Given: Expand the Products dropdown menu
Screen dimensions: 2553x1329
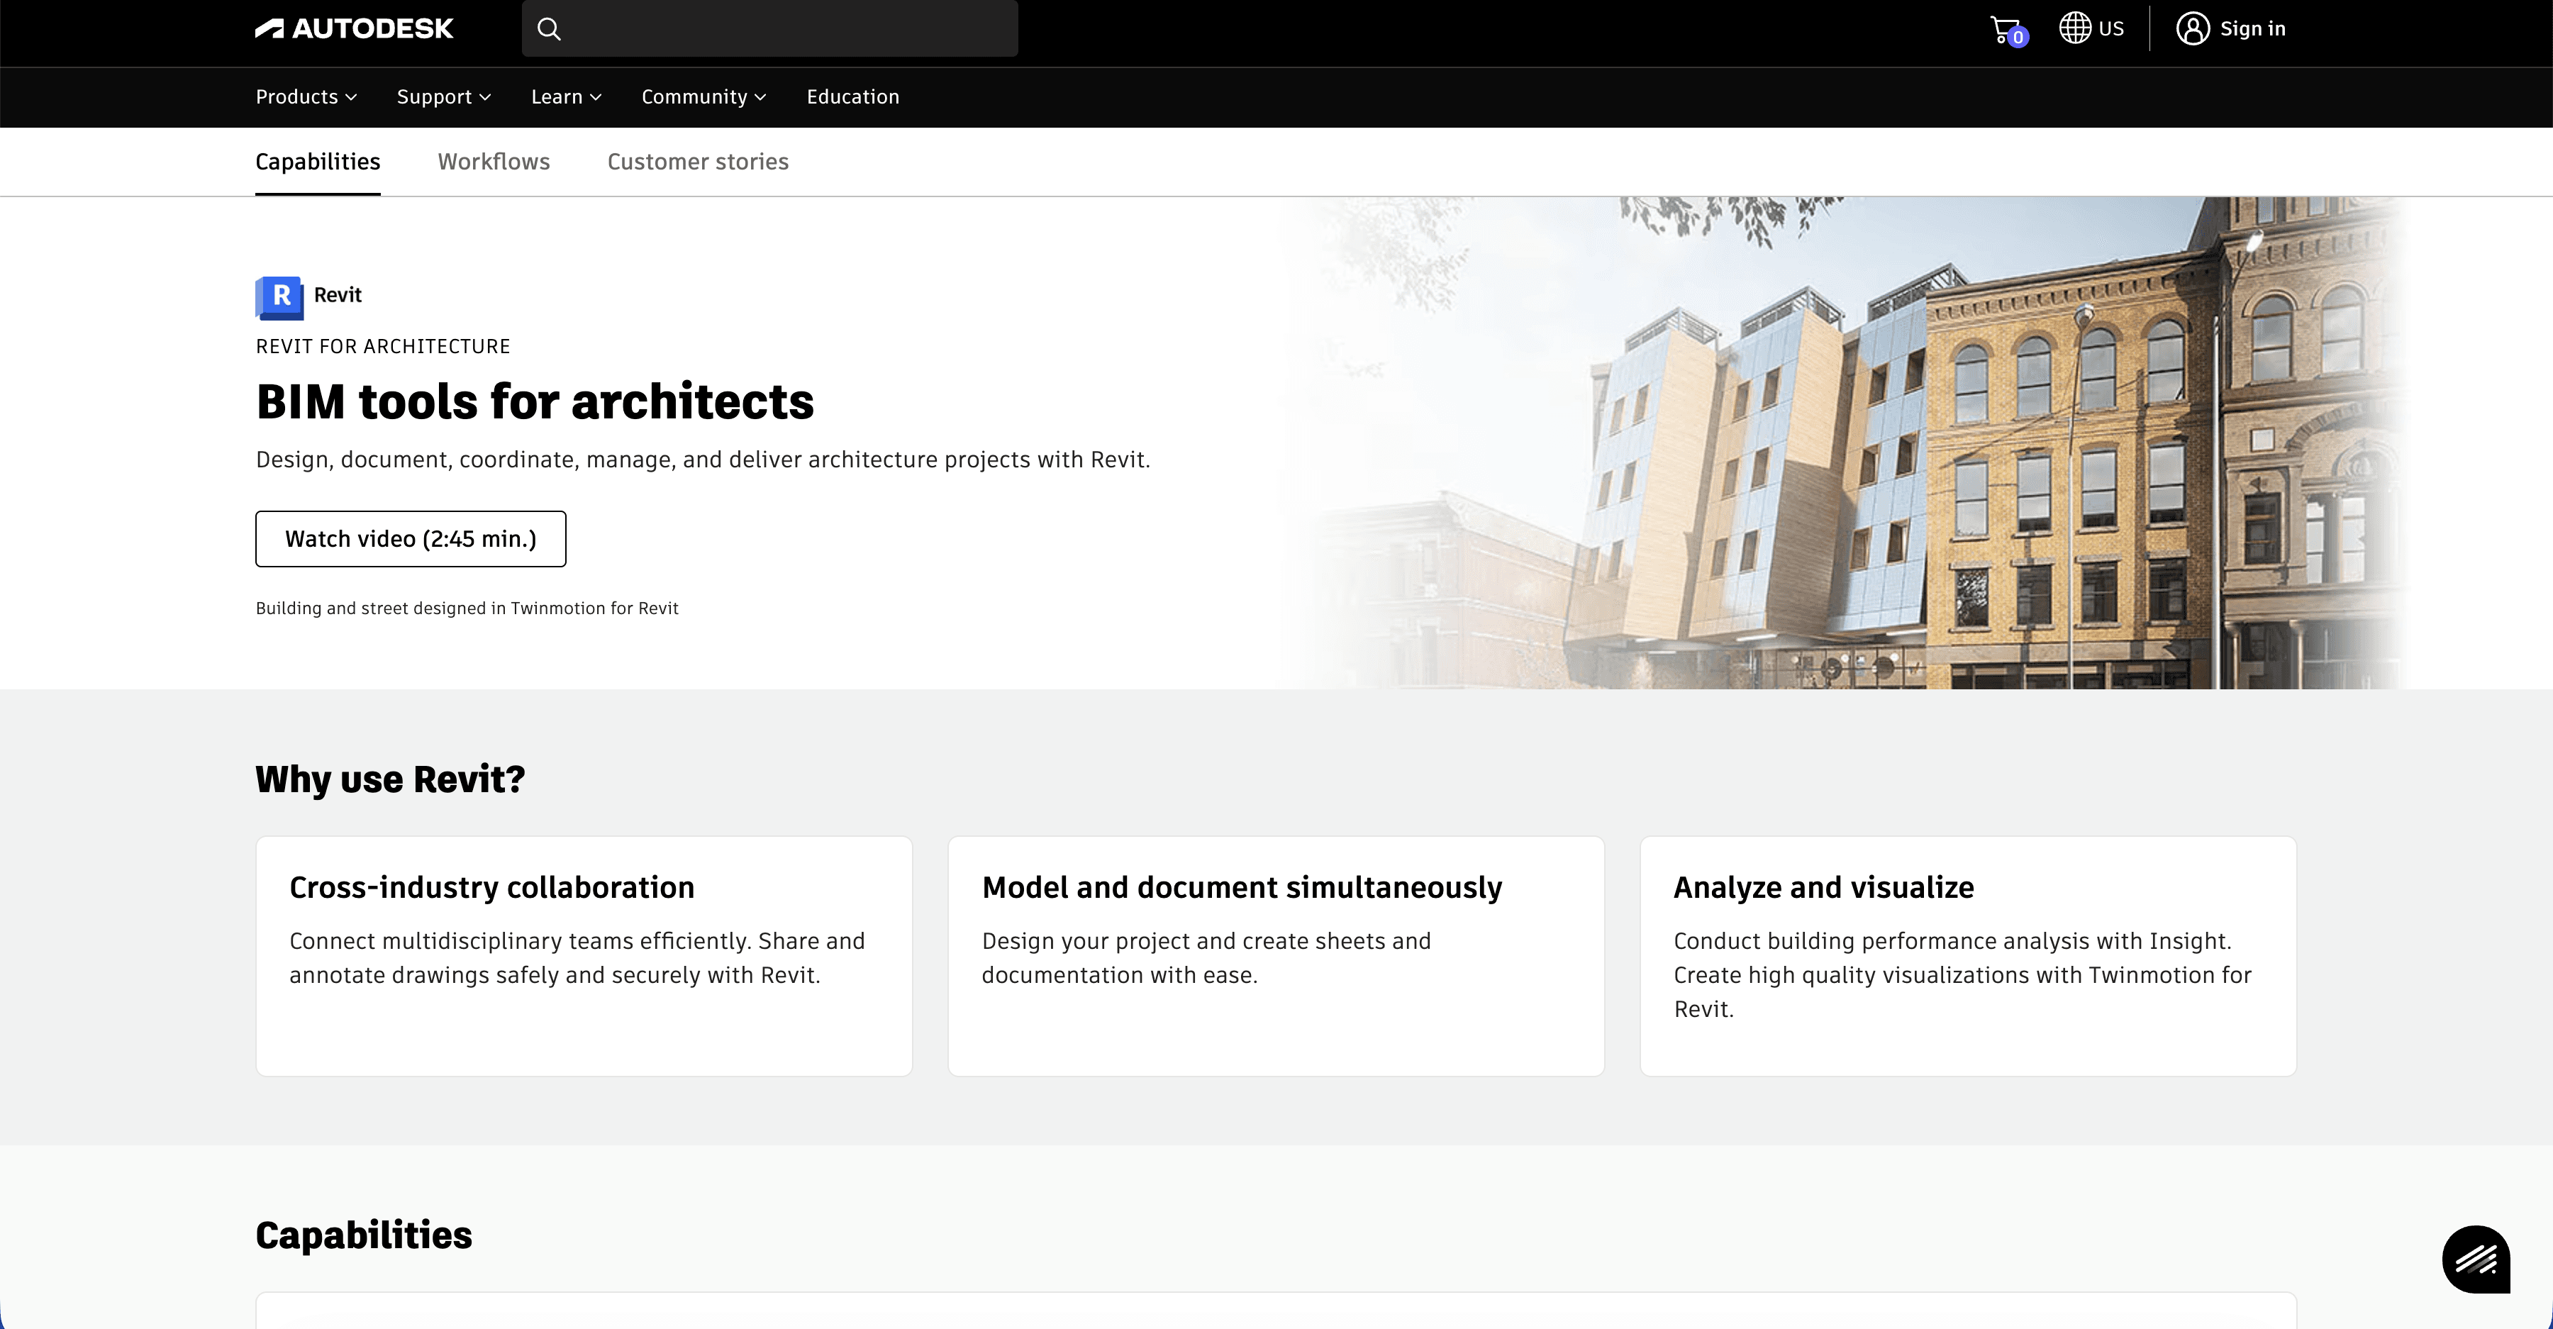Looking at the screenshot, I should 305,97.
